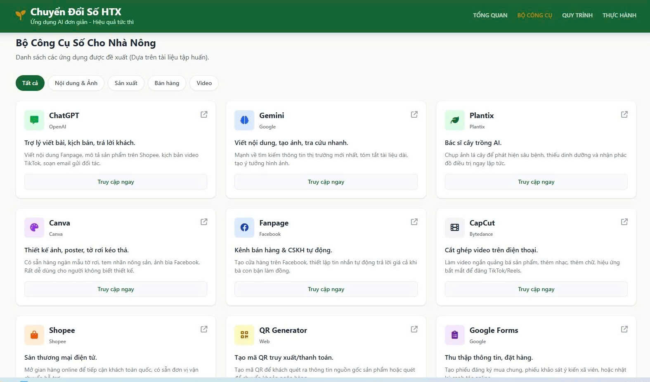Choose the "Video" category filter
The width and height of the screenshot is (650, 382).
click(204, 83)
